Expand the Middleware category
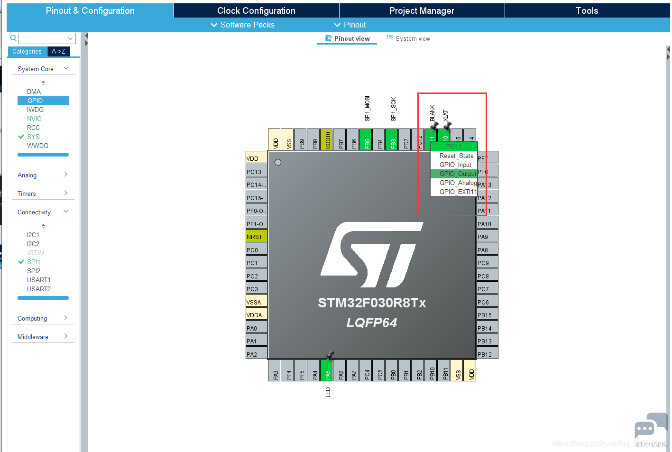Viewport: 672px width, 452px height. point(66,336)
